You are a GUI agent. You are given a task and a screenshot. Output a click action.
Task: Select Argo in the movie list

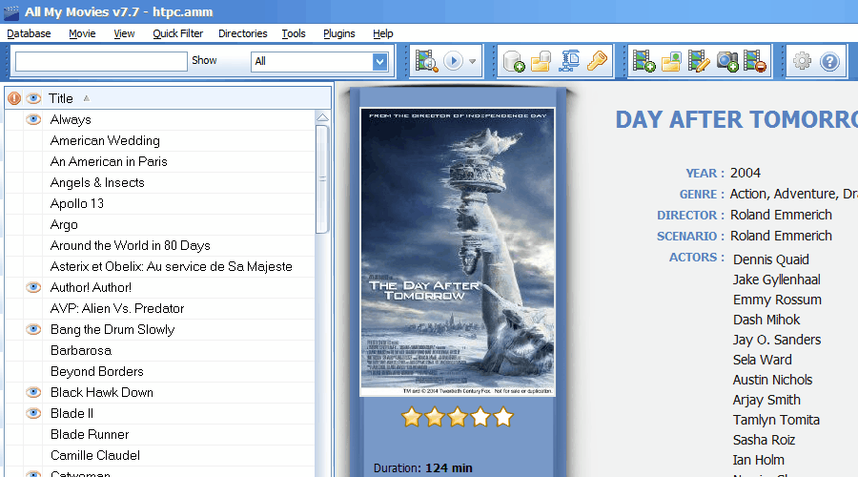pos(64,224)
